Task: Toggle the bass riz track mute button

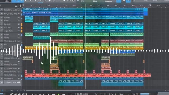Action: tap(2, 24)
